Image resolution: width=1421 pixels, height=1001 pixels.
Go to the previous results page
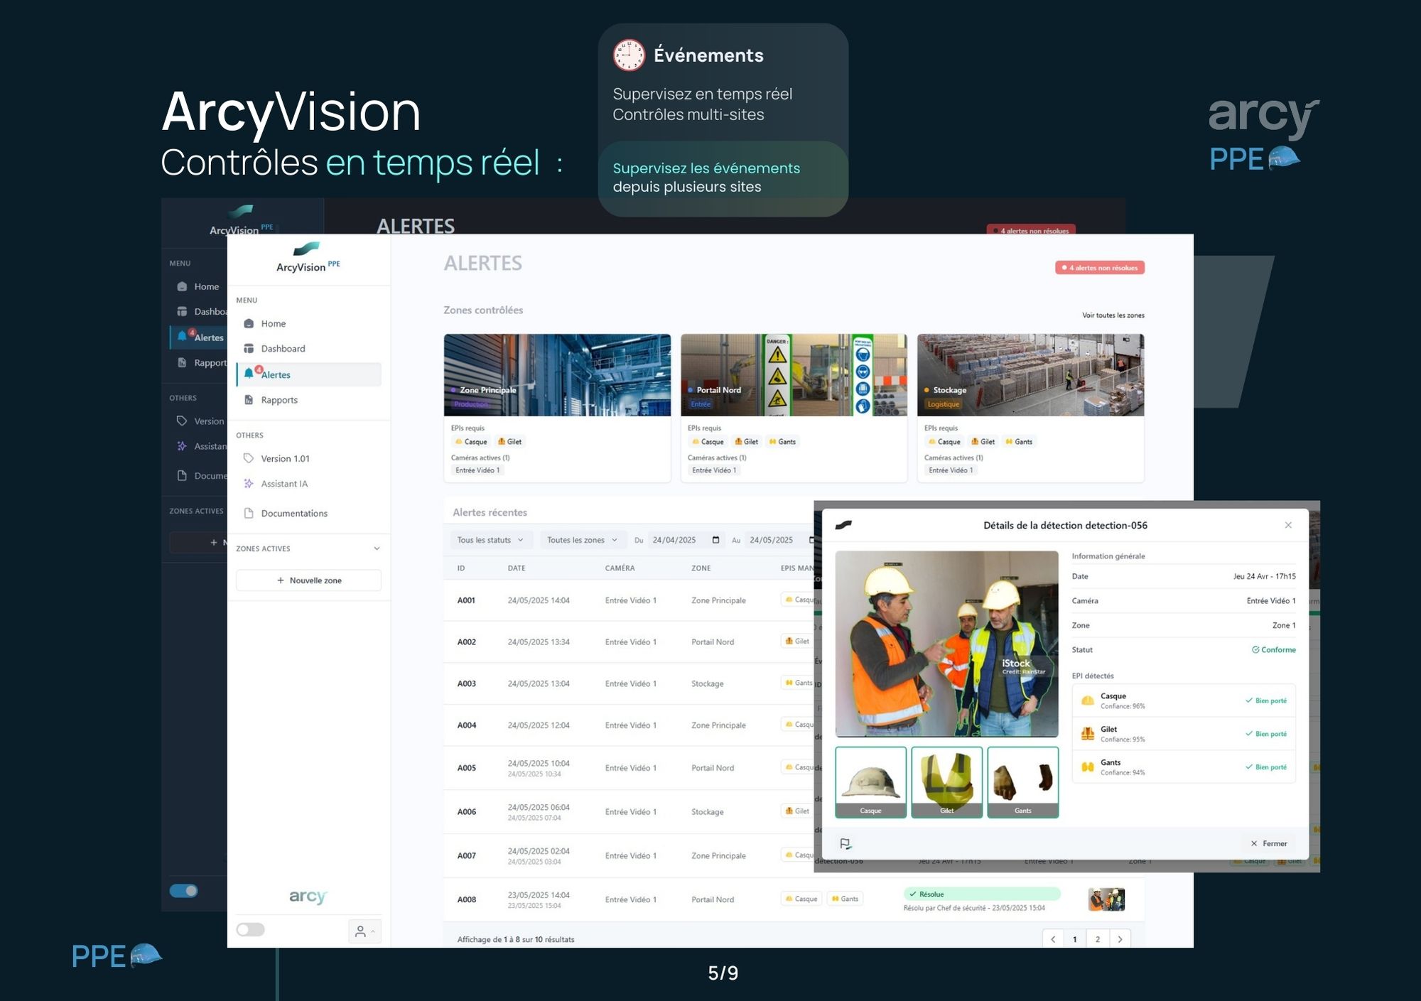pos(1053,939)
